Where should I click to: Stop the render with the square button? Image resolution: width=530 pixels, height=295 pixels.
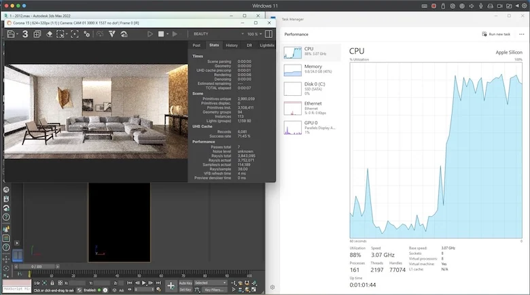coord(161,34)
